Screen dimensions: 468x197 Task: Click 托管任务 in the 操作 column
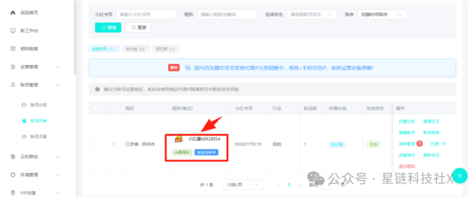(407, 121)
